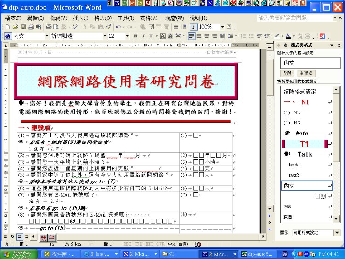Click the line spacing icon

tap(230, 36)
